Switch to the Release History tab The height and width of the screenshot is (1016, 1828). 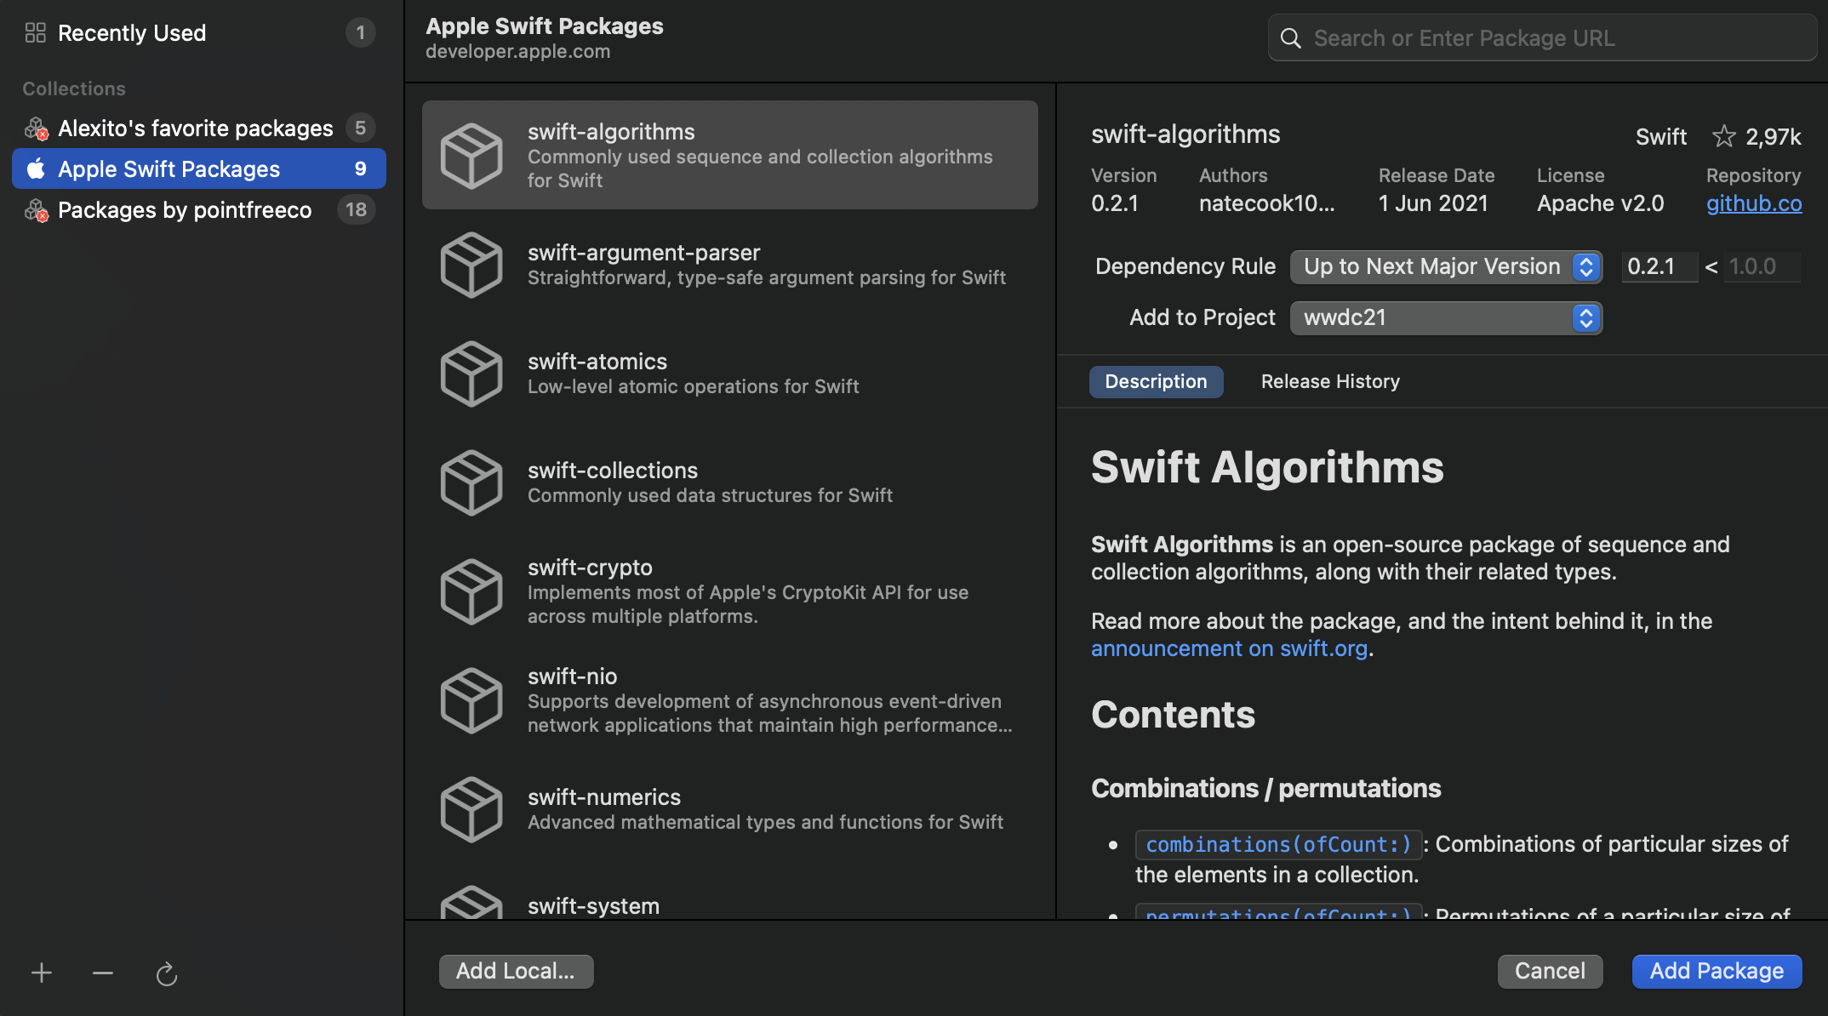pos(1329,381)
